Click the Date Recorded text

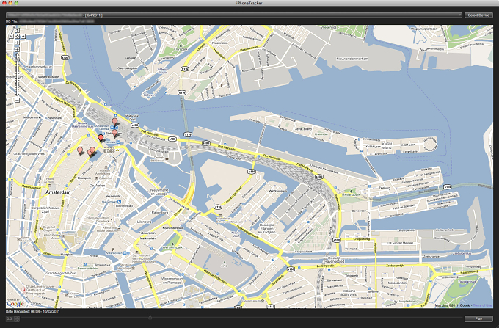pos(32,311)
